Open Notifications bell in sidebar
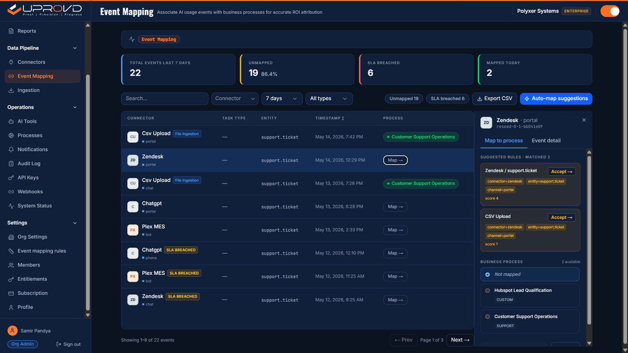The height and width of the screenshot is (353, 628). click(x=11, y=149)
